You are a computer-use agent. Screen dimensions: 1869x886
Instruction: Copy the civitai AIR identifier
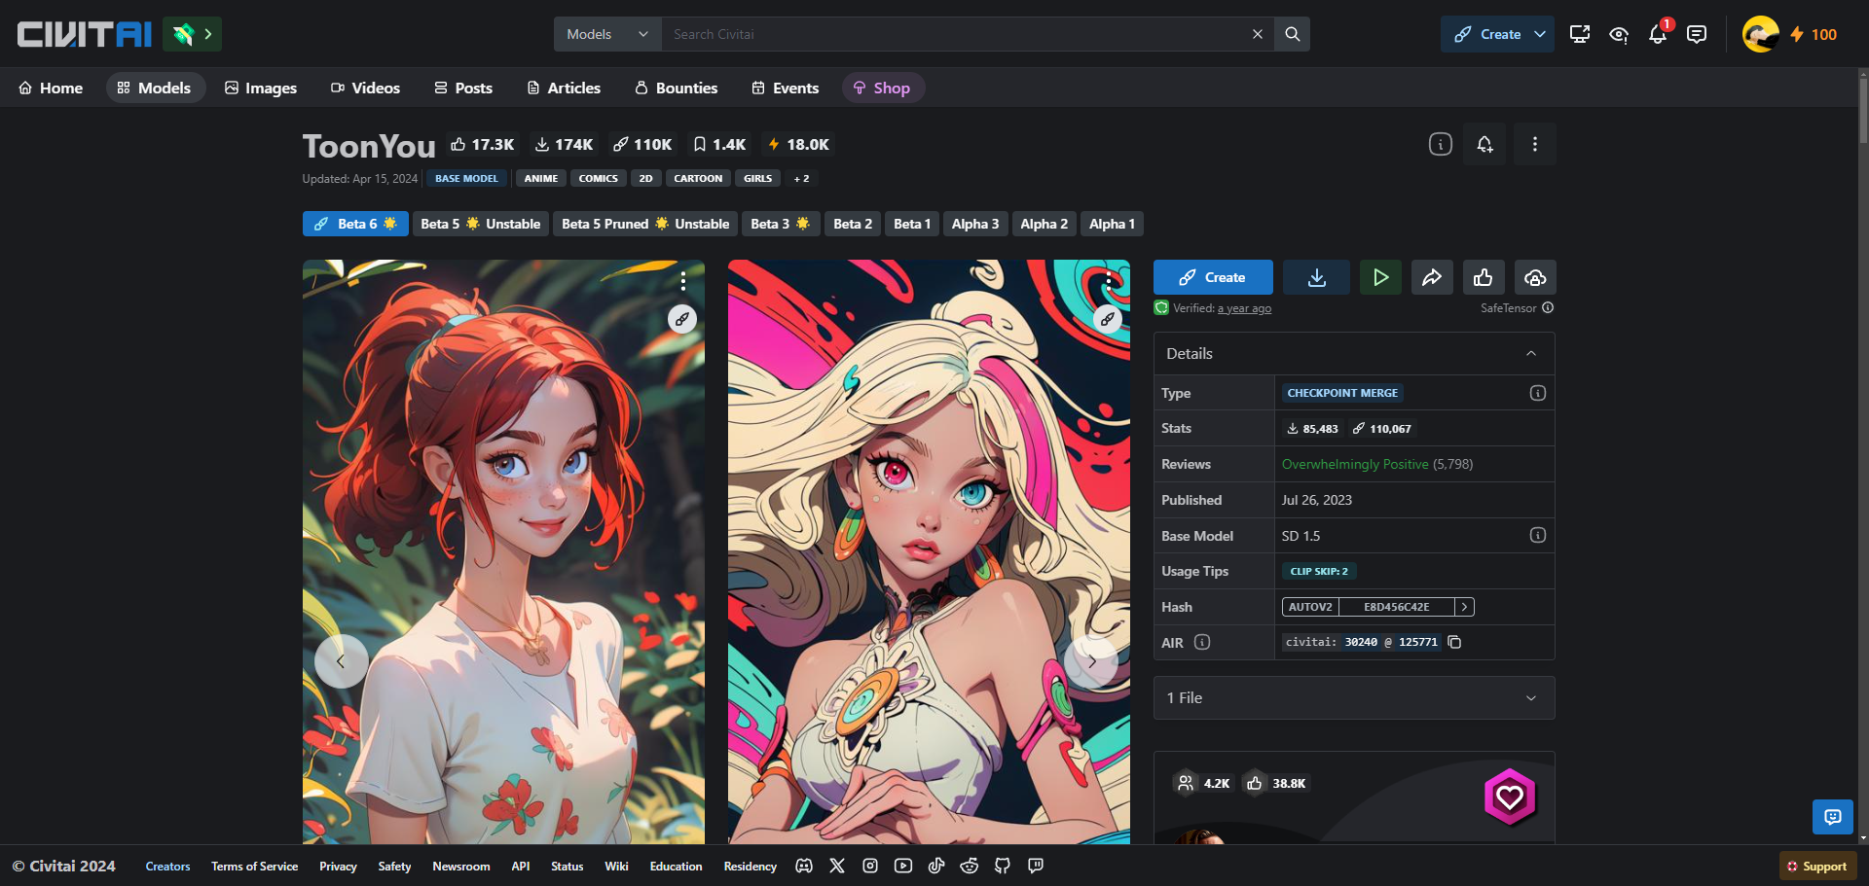pyautogui.click(x=1454, y=642)
